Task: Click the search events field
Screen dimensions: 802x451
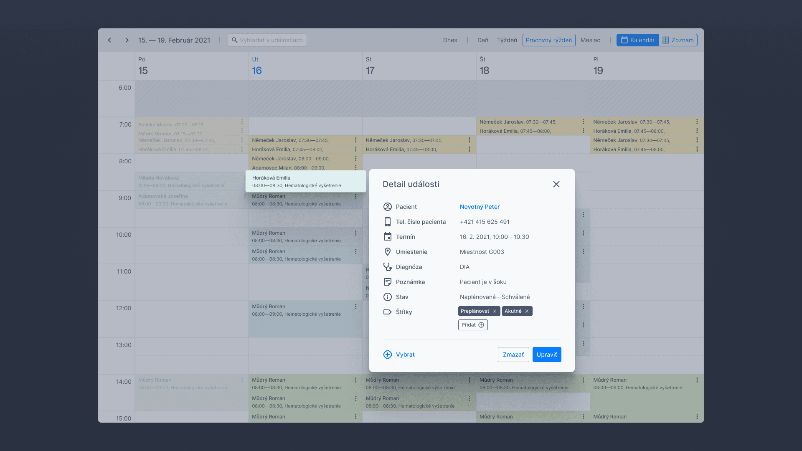Action: click(267, 40)
